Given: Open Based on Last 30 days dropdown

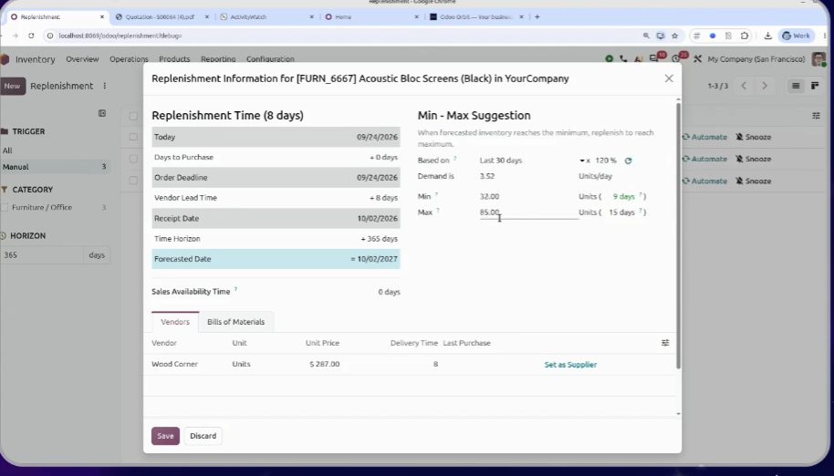Looking at the screenshot, I should click(x=532, y=160).
